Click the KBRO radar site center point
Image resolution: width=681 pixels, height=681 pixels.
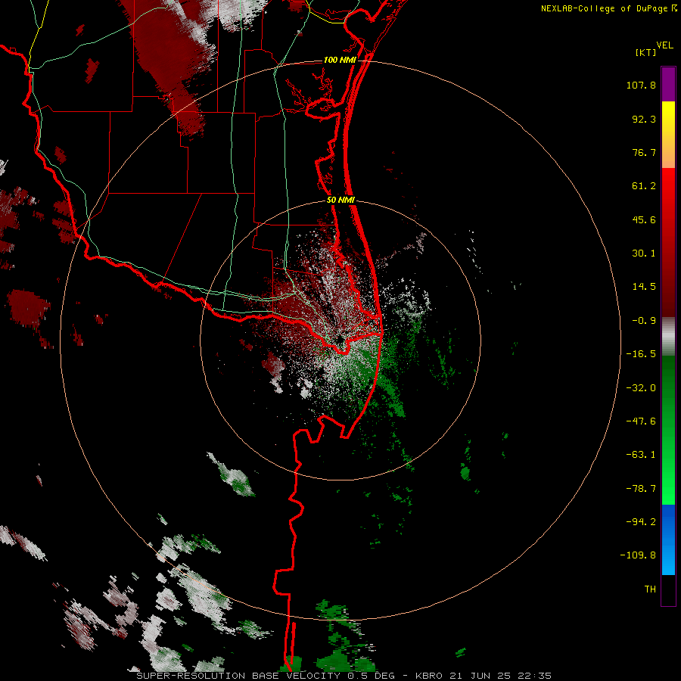point(340,339)
